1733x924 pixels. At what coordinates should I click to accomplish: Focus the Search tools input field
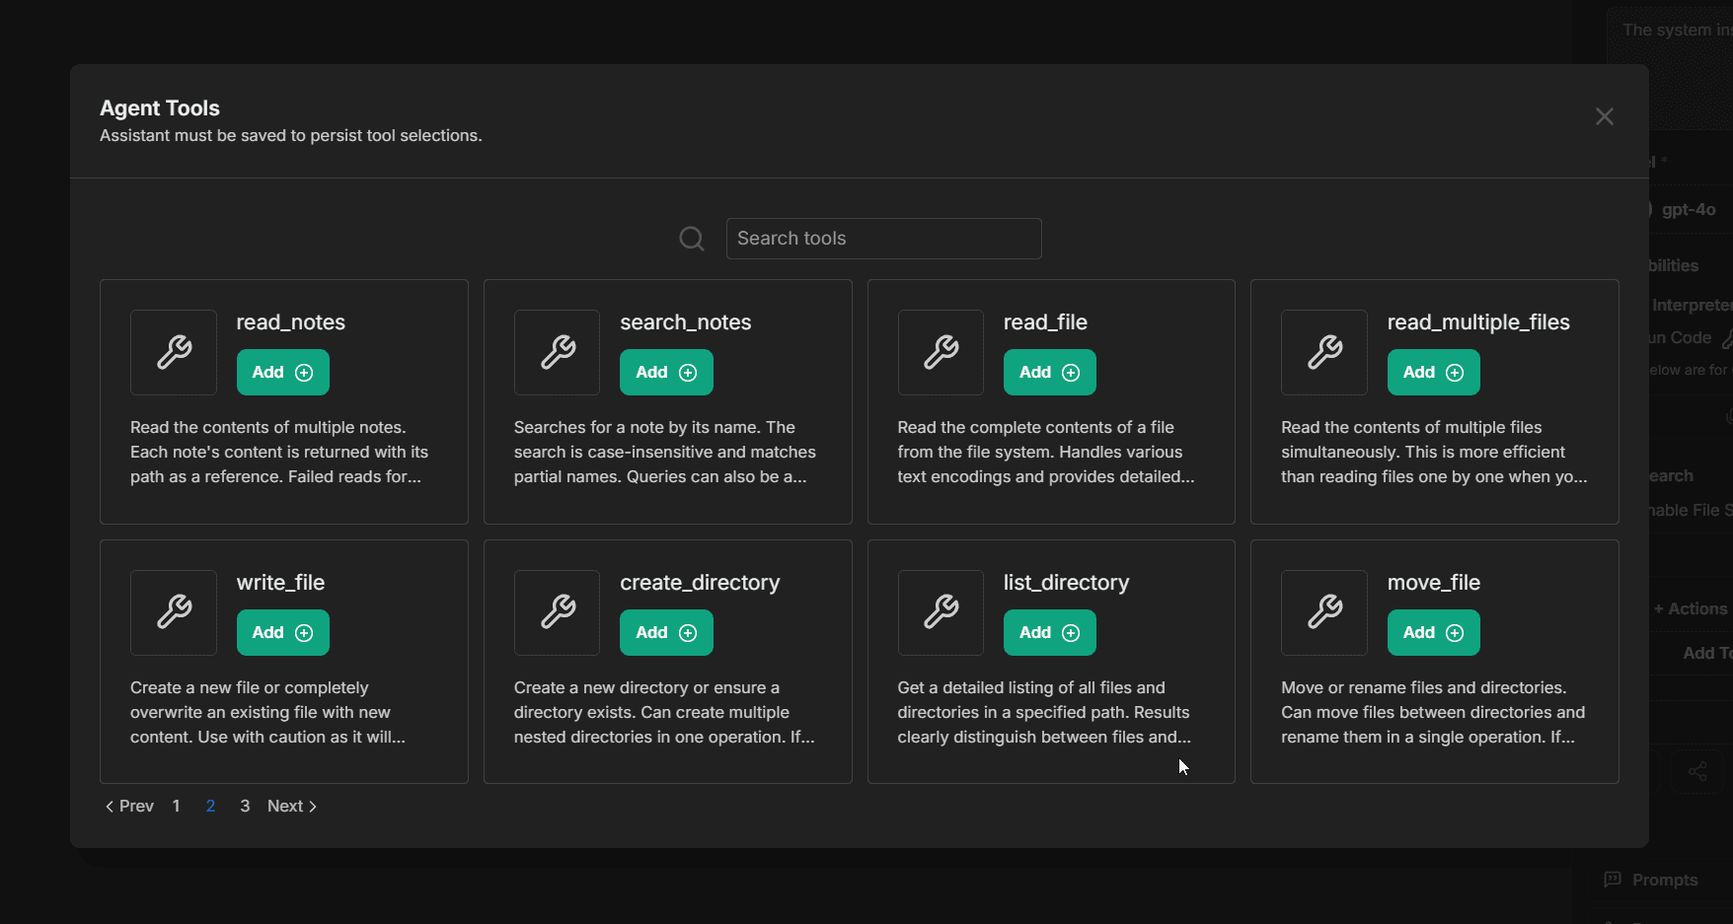pos(883,239)
